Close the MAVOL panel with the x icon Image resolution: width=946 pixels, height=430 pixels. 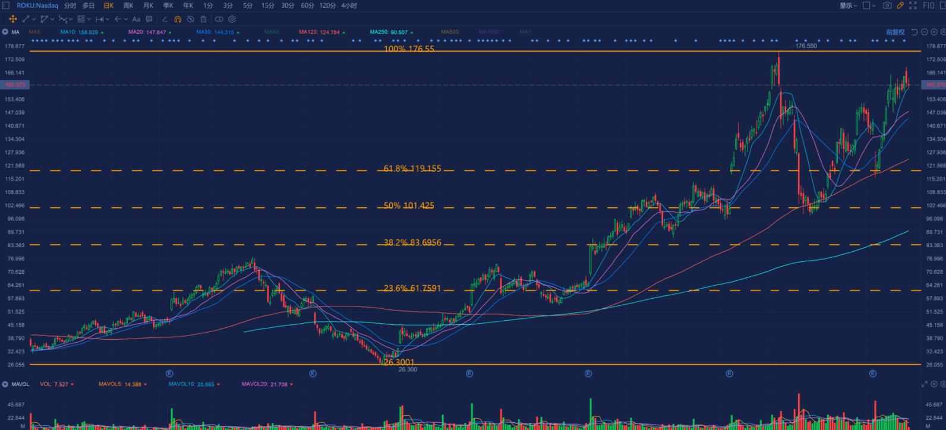coord(934,384)
